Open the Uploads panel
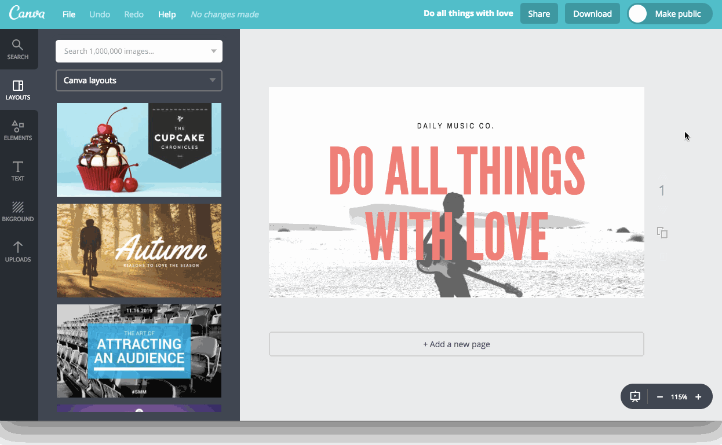The height and width of the screenshot is (445, 722). [18, 252]
